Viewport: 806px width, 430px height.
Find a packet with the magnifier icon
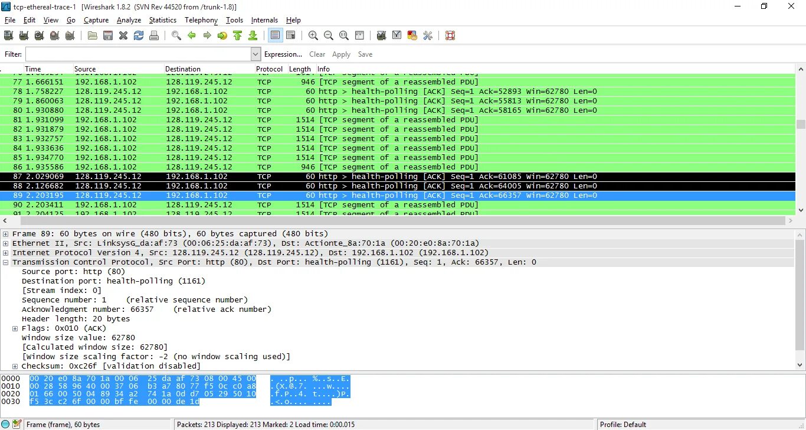pos(176,35)
